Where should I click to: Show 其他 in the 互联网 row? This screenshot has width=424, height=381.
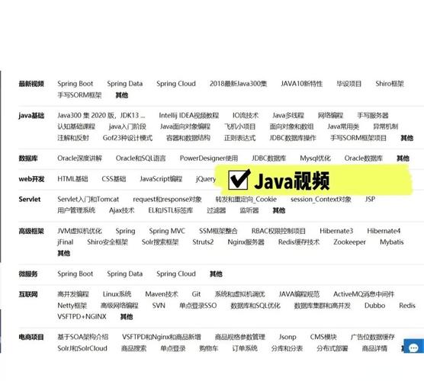pos(127,317)
